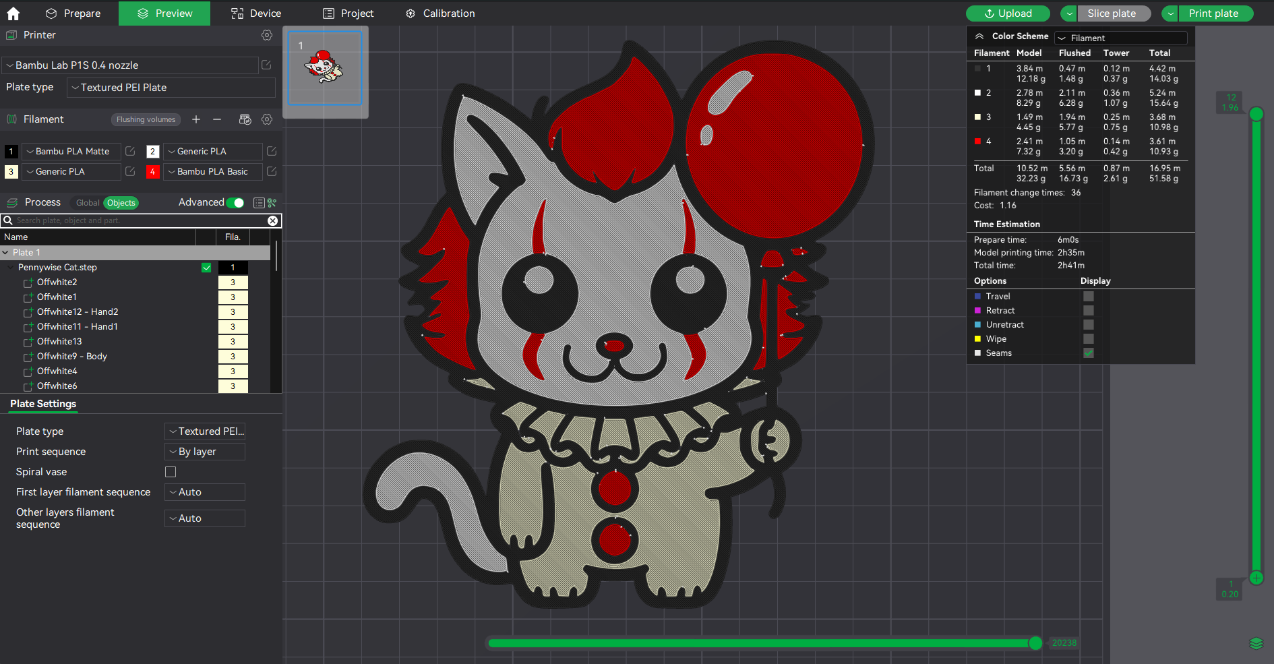
Task: Open the Plate type Textured PEI dropdown
Action: 171,88
